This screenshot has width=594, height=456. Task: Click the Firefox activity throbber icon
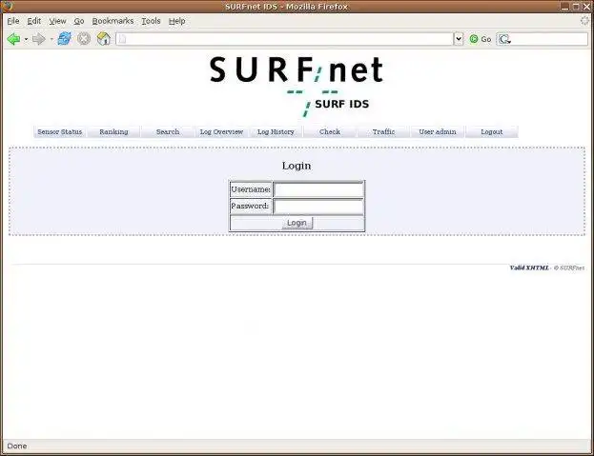[585, 21]
